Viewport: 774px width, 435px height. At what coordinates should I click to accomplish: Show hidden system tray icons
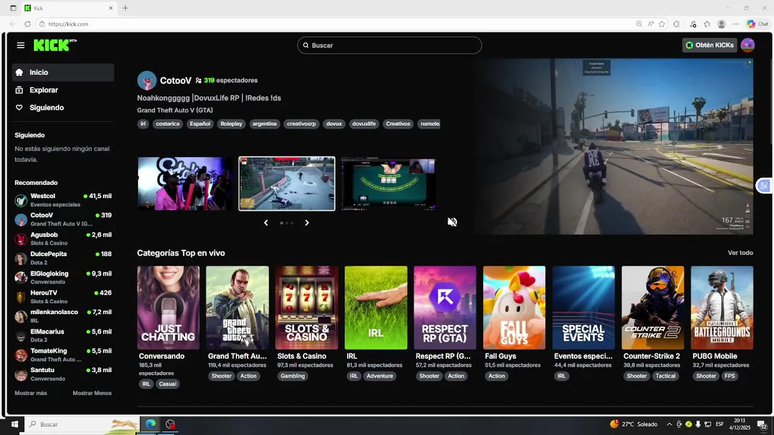pos(669,424)
